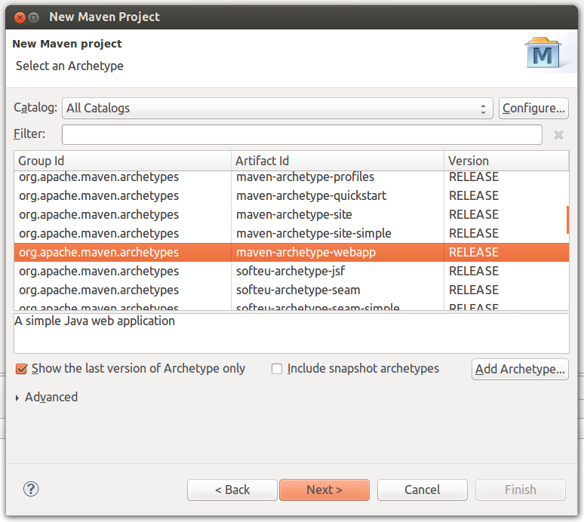Click the Add Archetype... button
Viewport: 584px width, 522px height.
(x=520, y=369)
